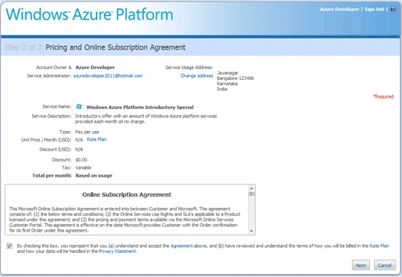Click the Windows Azure Platform logo
This screenshot has width=402, height=277.
(89, 15)
